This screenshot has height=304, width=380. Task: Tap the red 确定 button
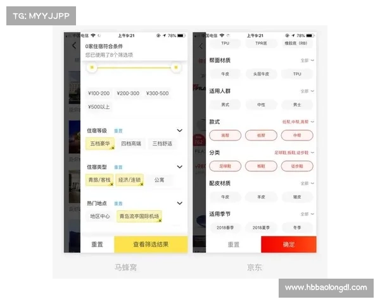tap(289, 244)
